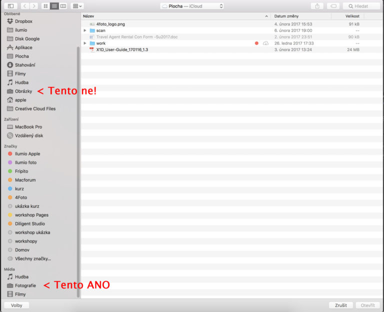Click the Share icon in toolbar
The image size is (384, 312).
tap(317, 6)
